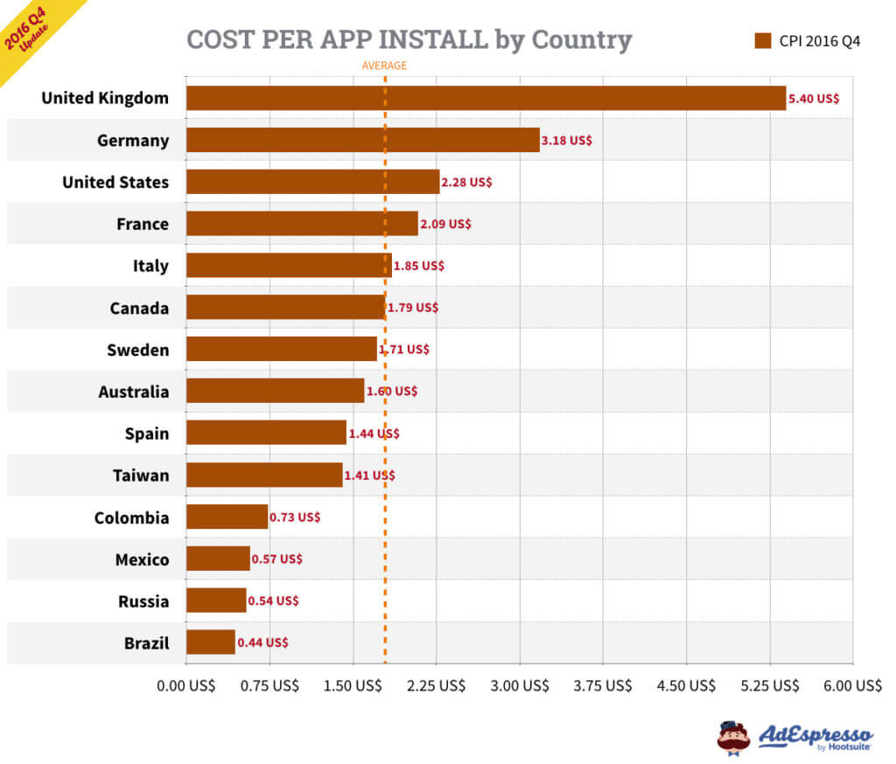The width and height of the screenshot is (896, 764).
Task: Click the Russia country label
Action: [143, 601]
